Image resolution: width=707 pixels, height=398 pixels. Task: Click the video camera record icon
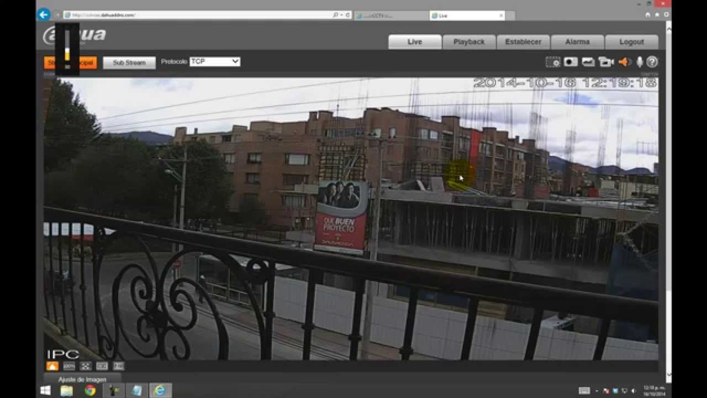click(x=606, y=62)
